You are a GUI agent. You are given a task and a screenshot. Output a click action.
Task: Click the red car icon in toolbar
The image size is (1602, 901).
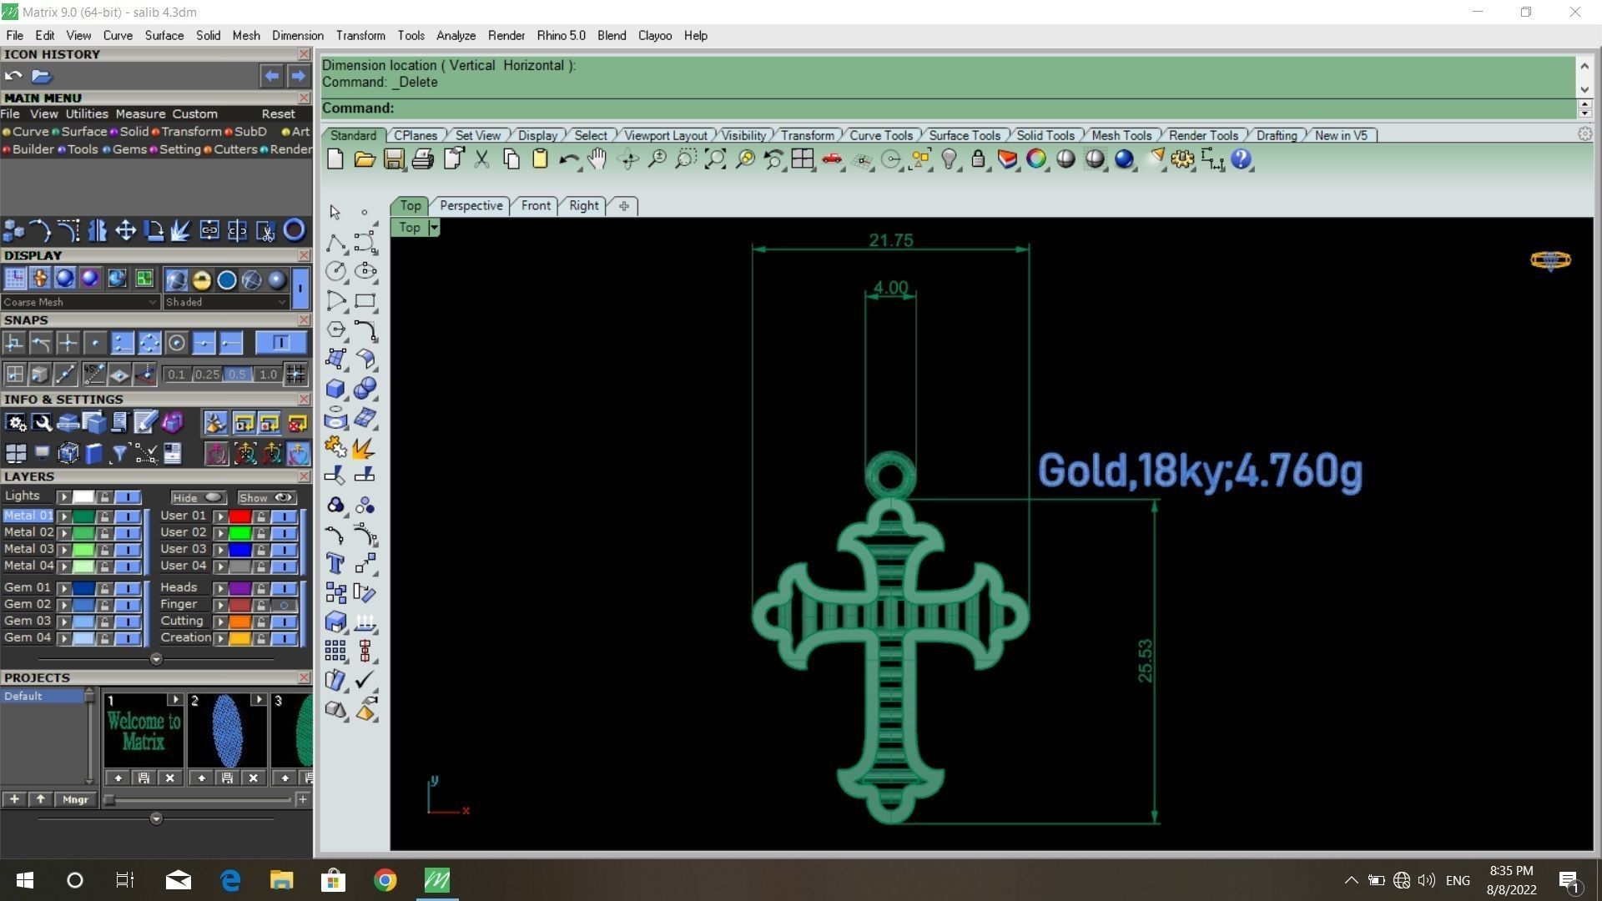pos(832,159)
